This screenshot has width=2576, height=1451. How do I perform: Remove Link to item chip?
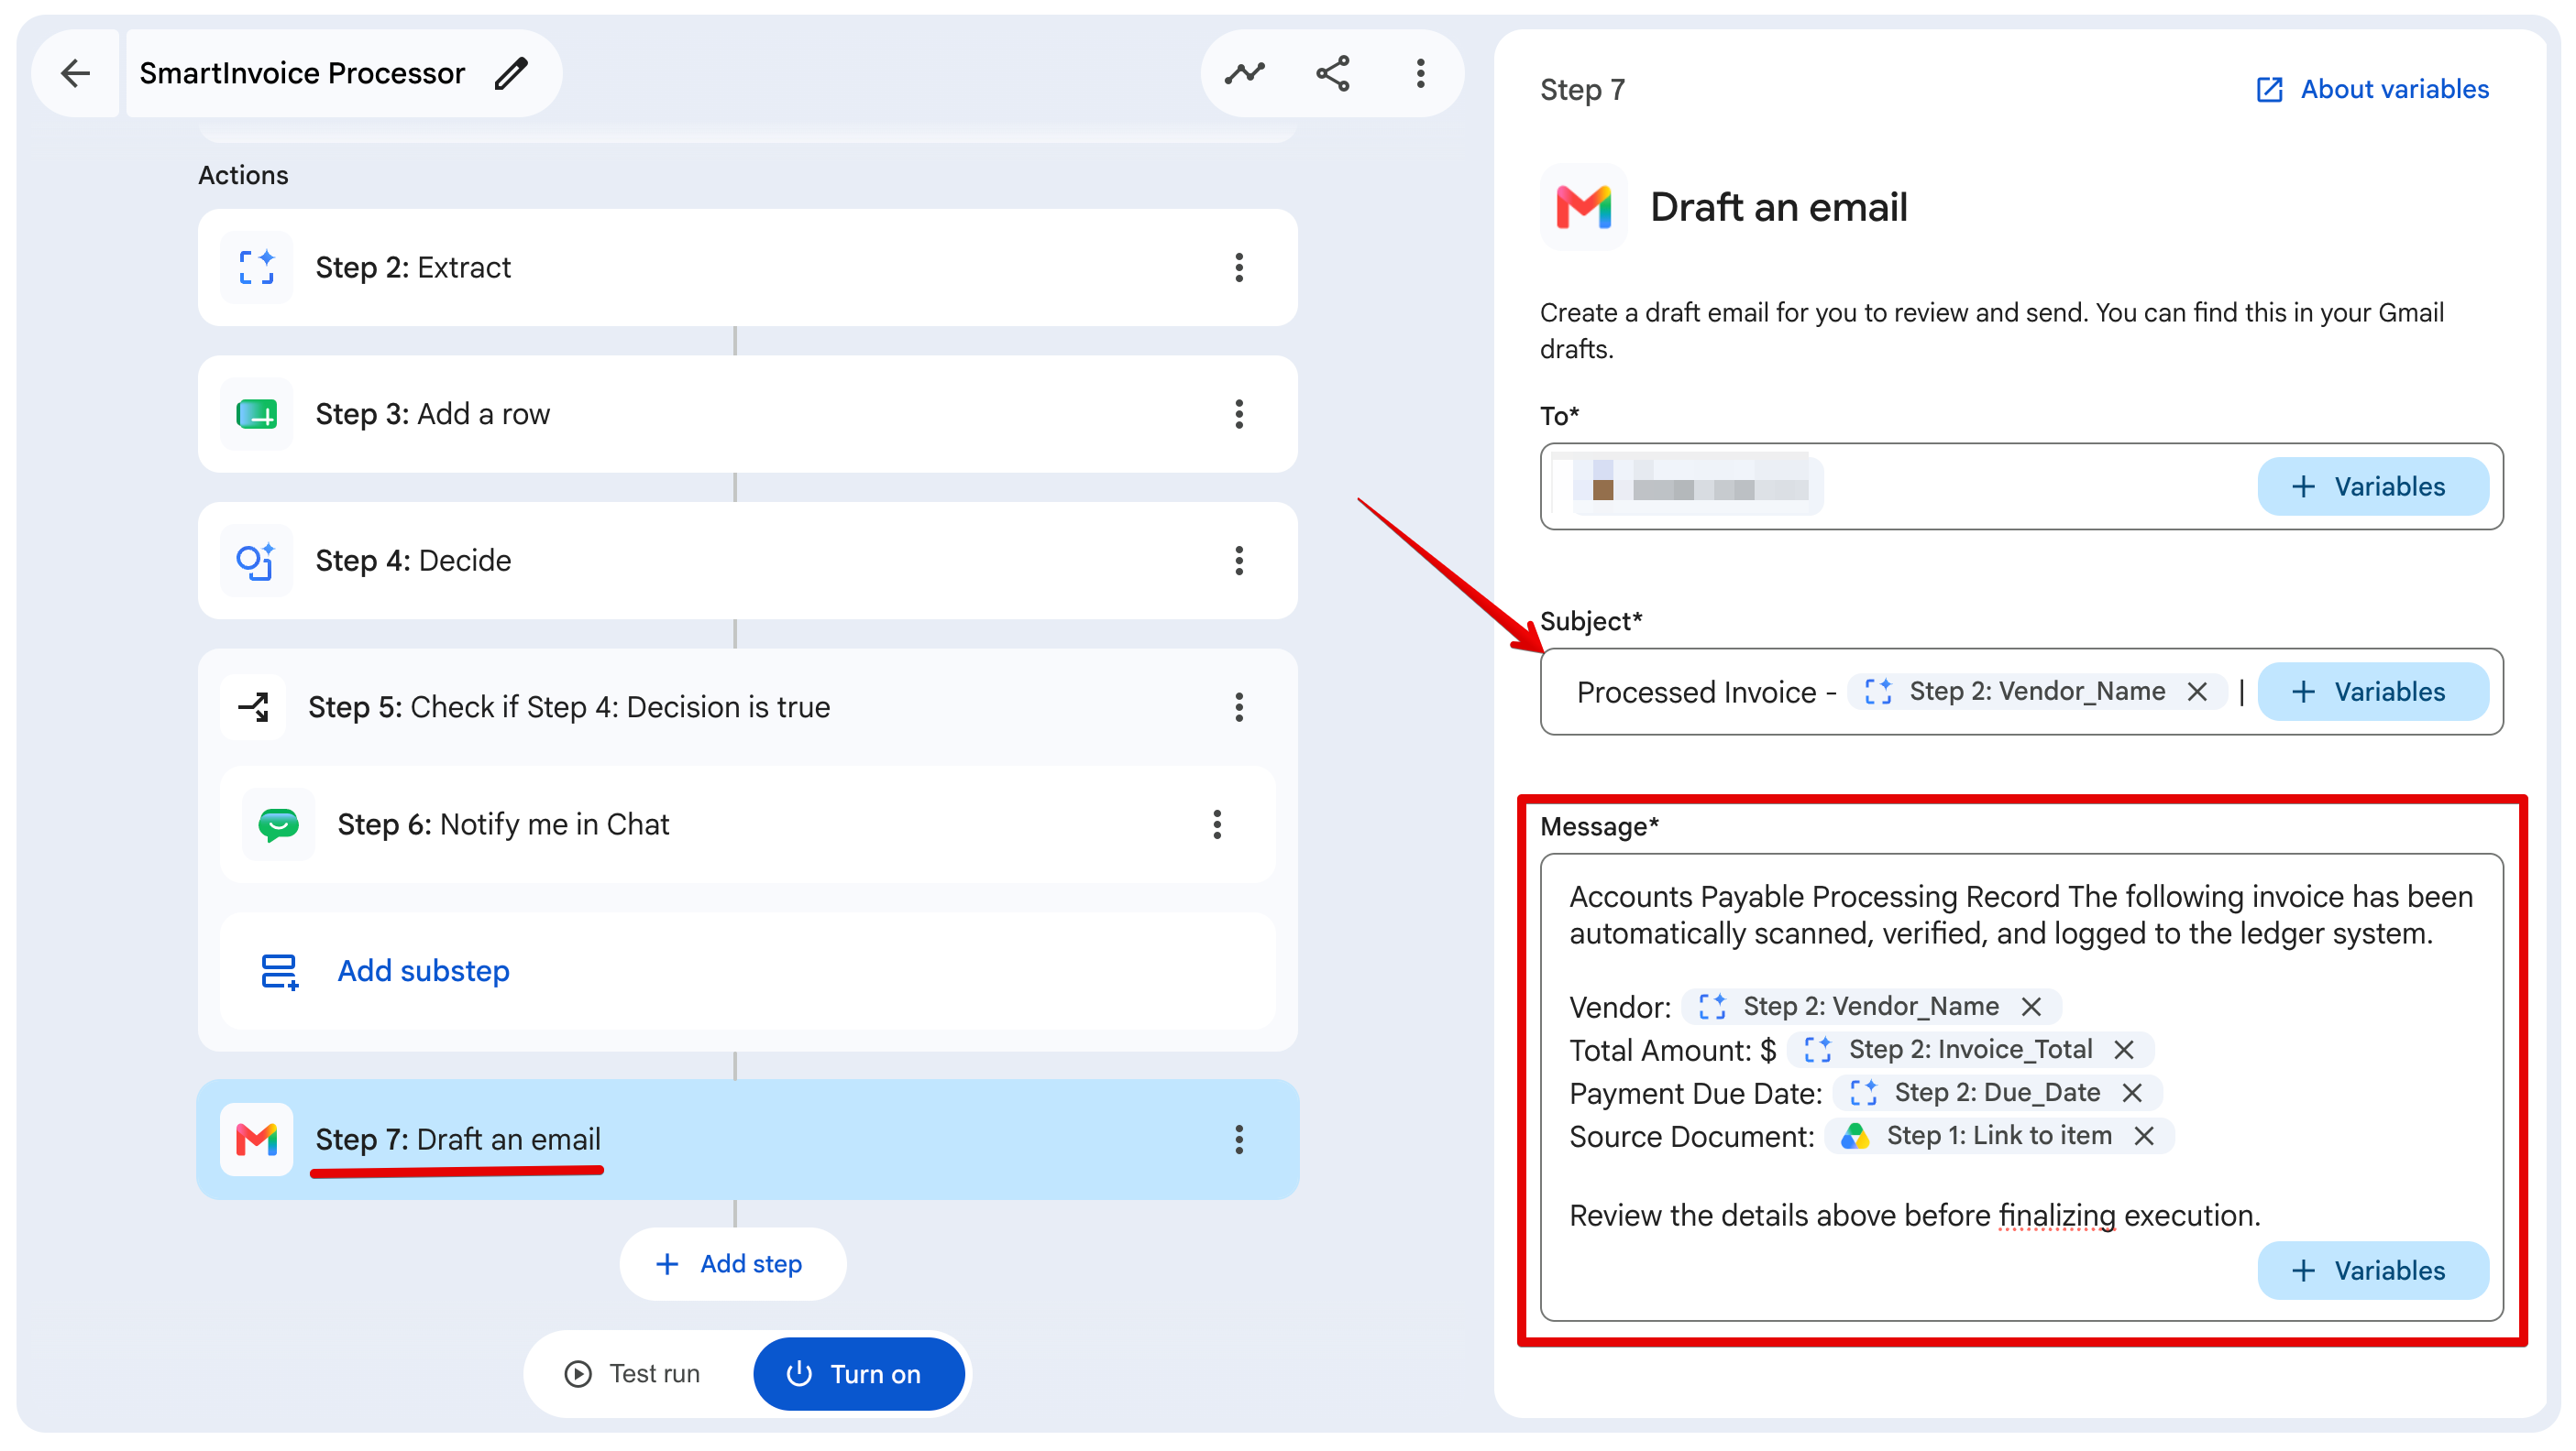point(2144,1136)
